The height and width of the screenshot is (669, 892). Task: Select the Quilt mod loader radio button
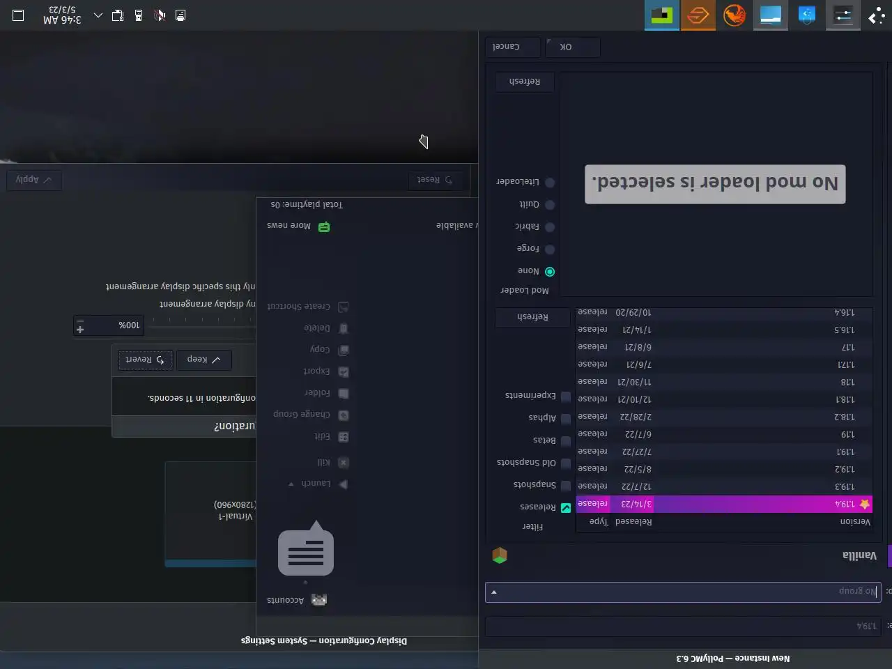tap(550, 205)
